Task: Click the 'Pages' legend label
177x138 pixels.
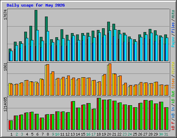Action: [173, 42]
